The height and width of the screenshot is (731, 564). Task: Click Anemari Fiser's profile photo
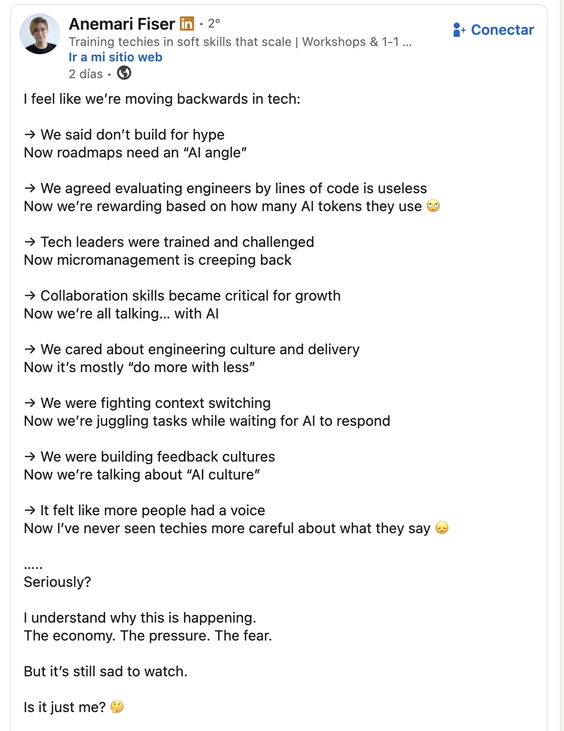(40, 34)
